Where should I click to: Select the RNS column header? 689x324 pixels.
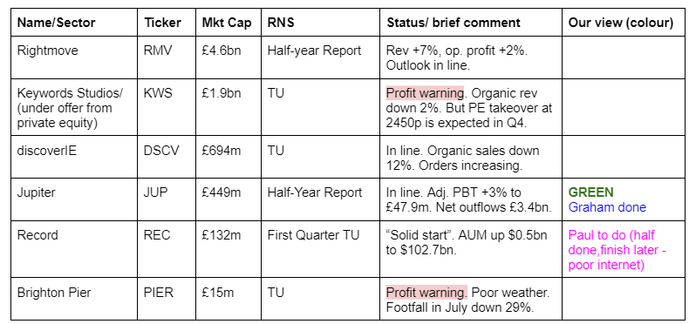click(320, 23)
